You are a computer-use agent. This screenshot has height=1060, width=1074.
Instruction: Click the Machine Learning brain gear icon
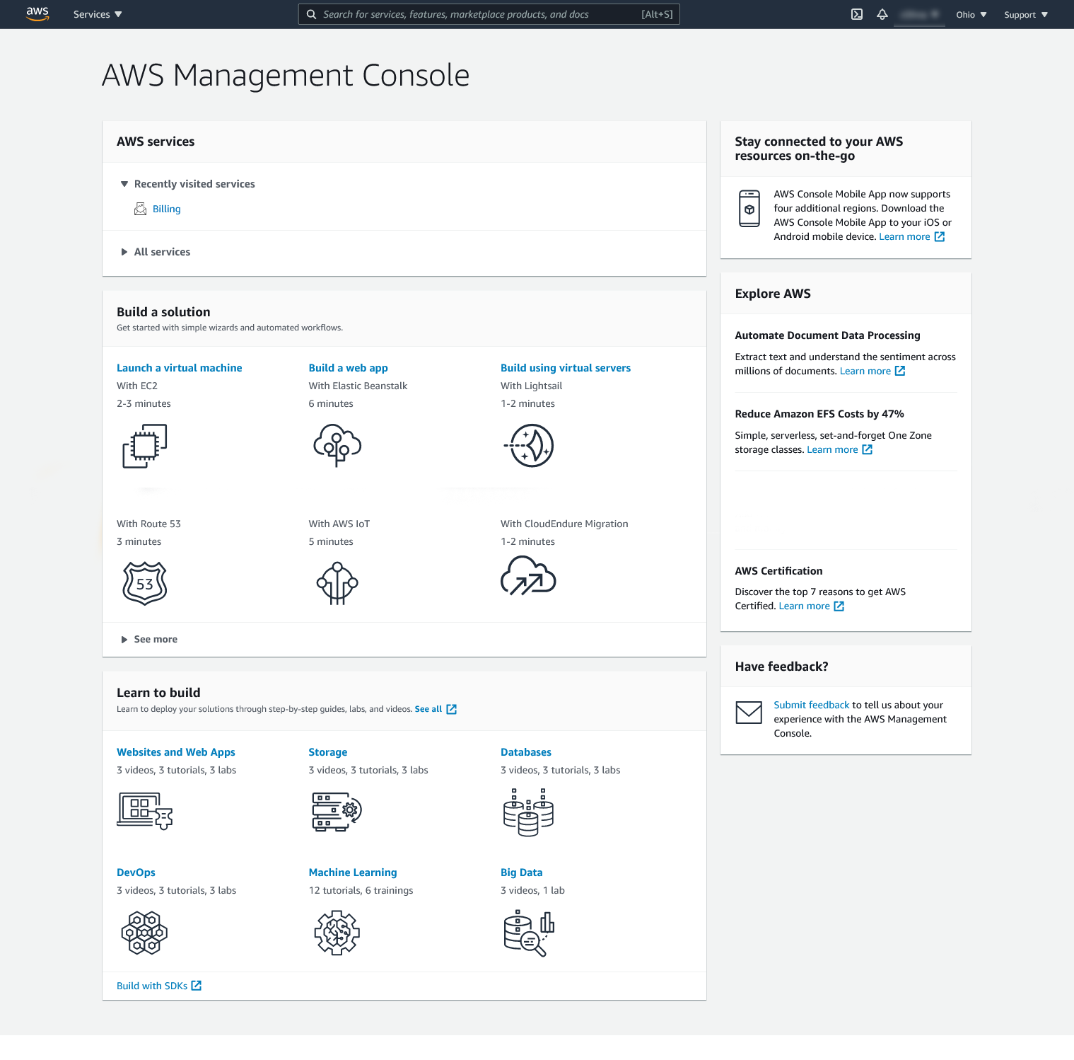click(337, 933)
